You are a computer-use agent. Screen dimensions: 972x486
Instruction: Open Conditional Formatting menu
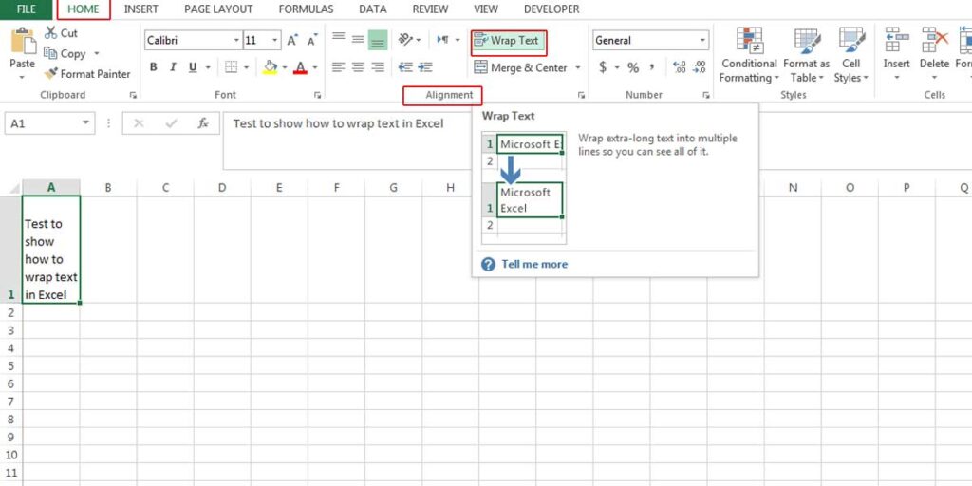point(749,55)
